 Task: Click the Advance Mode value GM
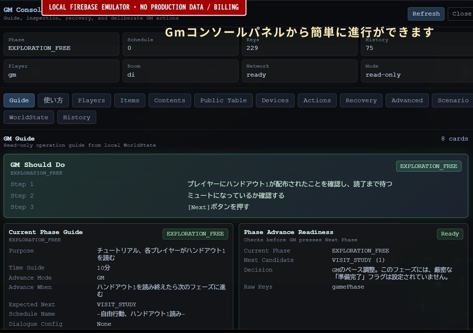[x=100, y=277]
